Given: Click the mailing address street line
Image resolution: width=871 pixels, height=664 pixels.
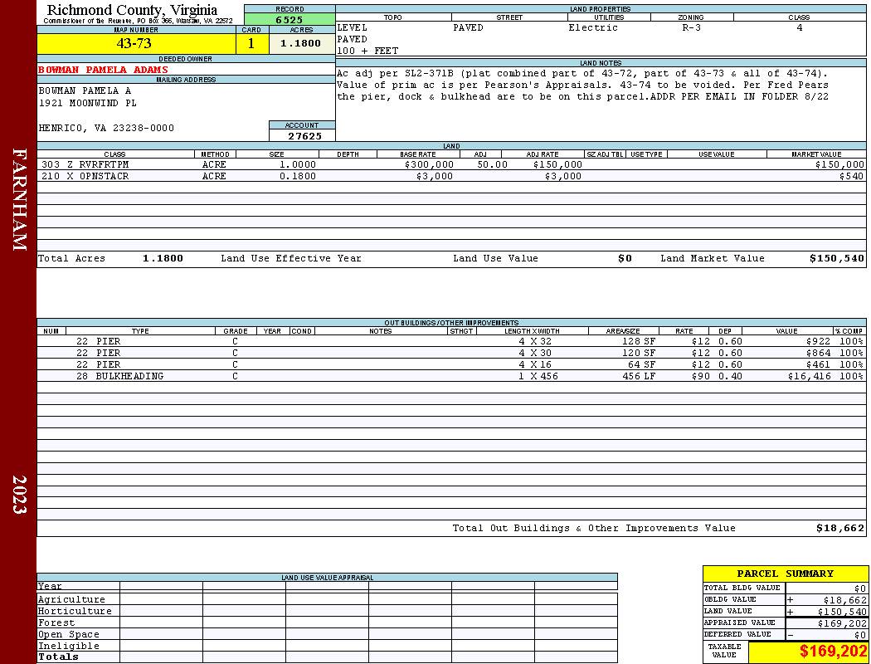Looking at the screenshot, I should point(87,103).
